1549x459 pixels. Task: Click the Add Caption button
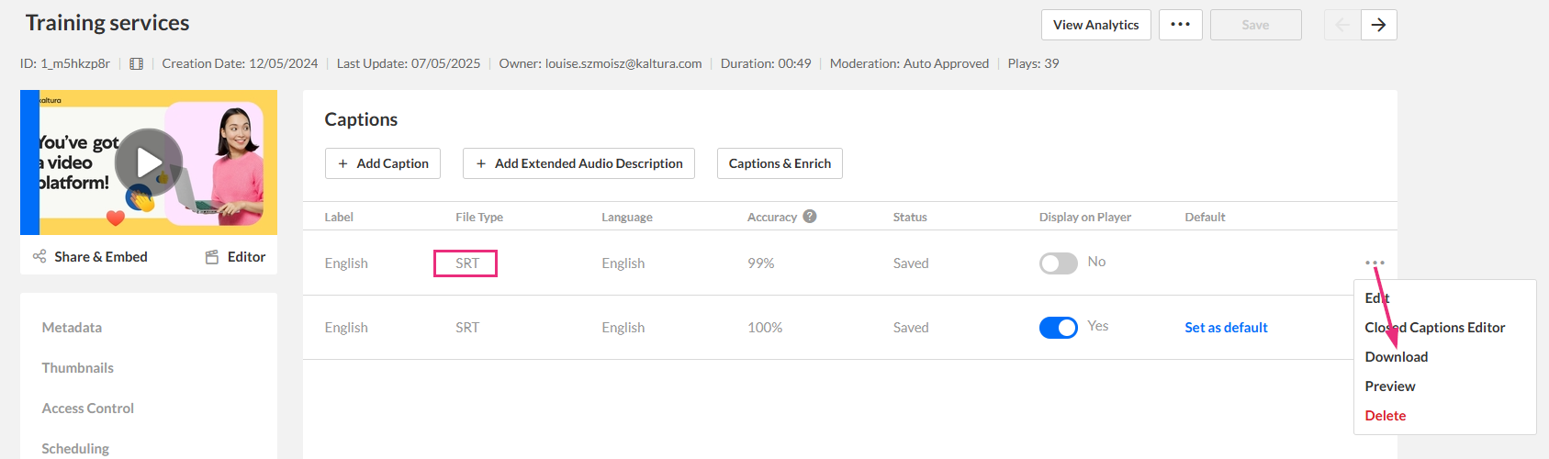pos(383,163)
